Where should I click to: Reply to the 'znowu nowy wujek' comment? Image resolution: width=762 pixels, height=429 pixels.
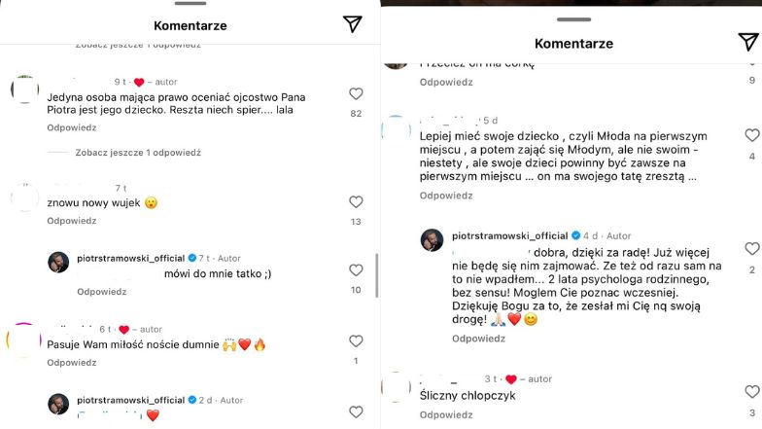coord(72,221)
